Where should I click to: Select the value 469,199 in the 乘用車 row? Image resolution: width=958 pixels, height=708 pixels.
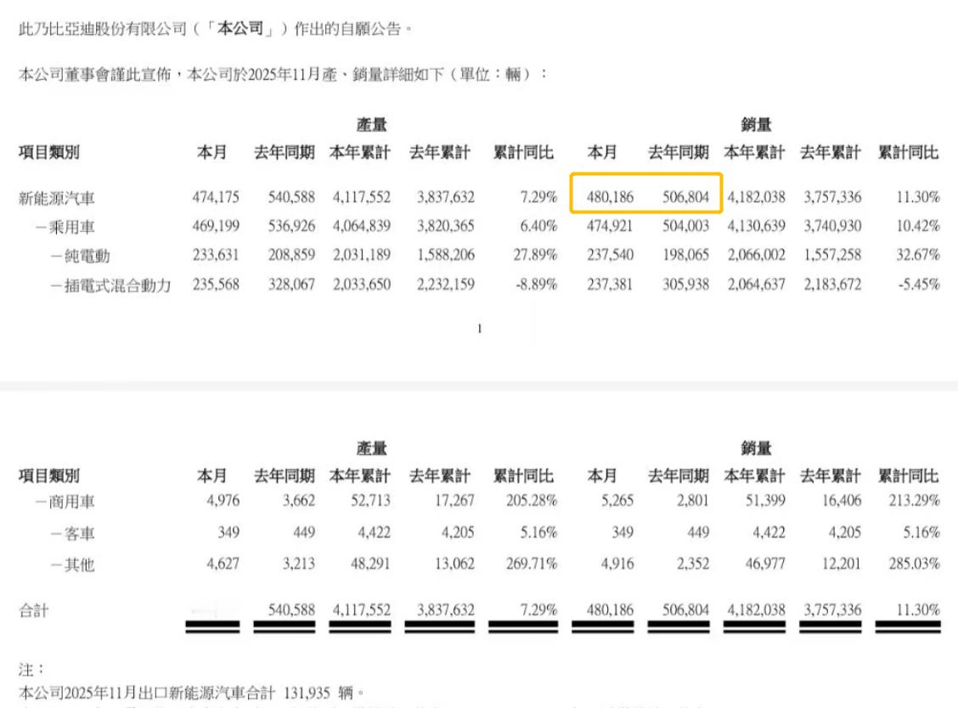(x=216, y=226)
